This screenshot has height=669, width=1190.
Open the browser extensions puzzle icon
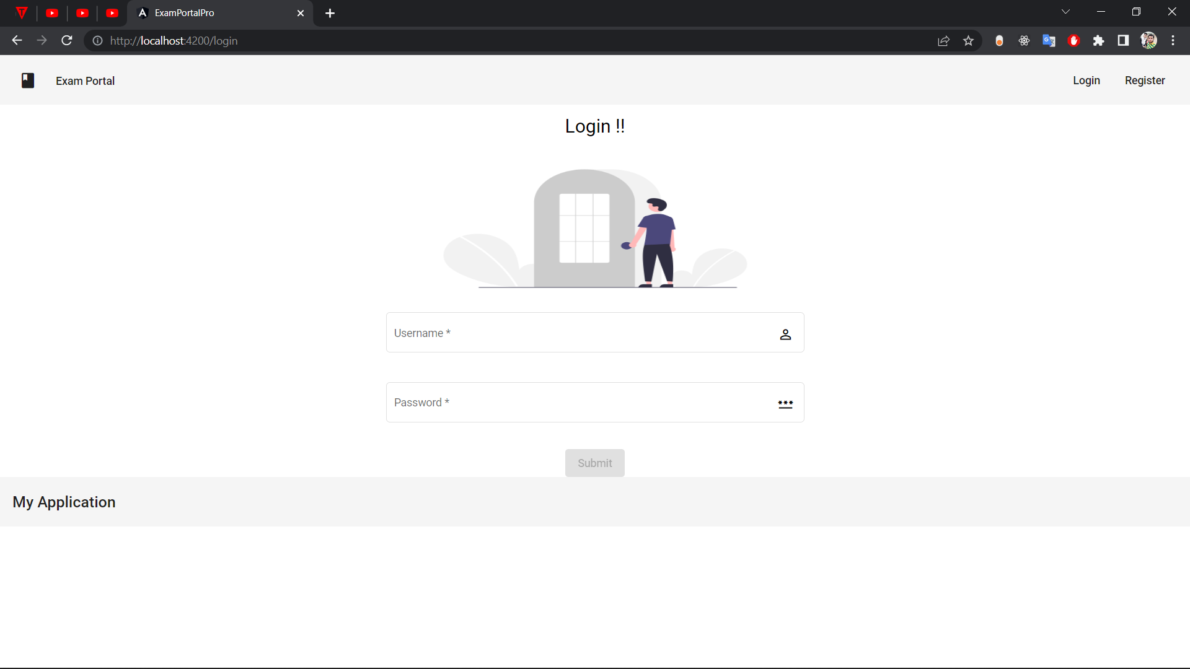pos(1098,41)
